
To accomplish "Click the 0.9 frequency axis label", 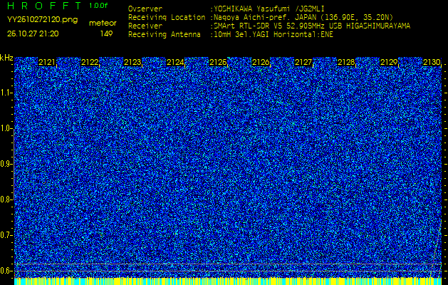I will tap(6, 164).
